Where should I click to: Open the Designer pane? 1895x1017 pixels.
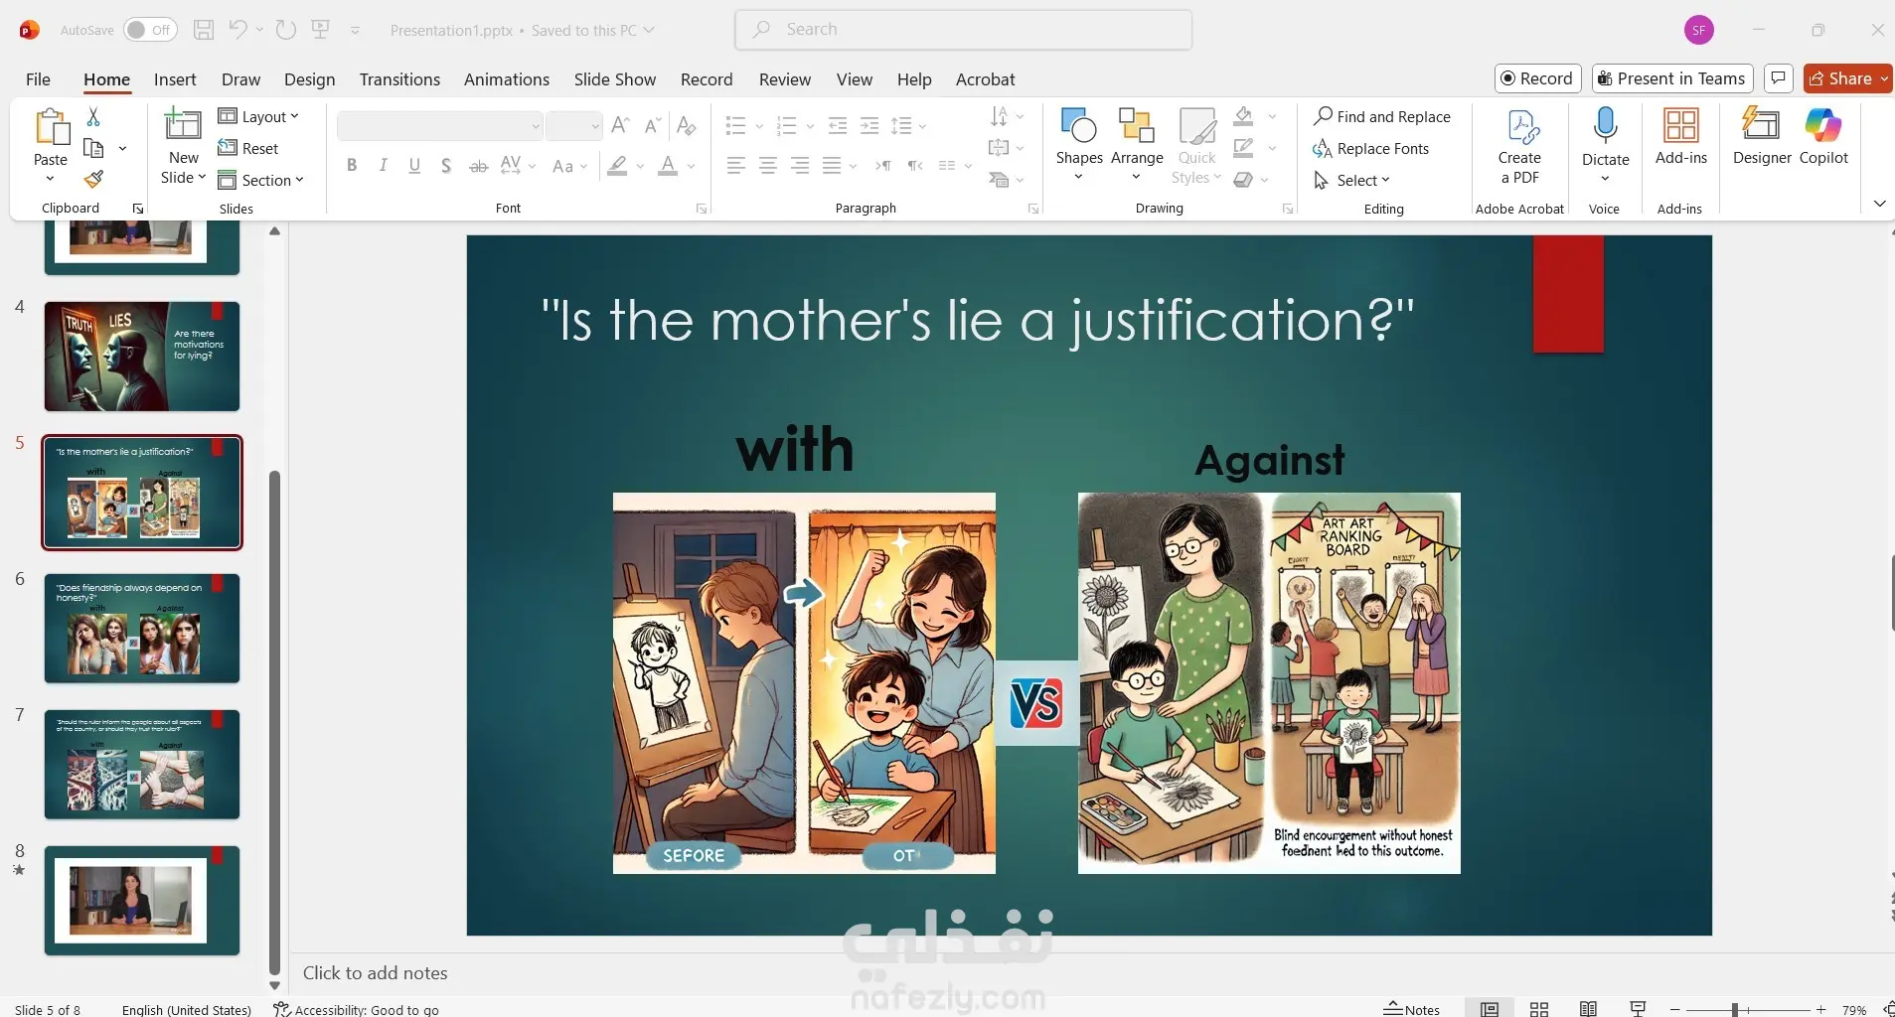coord(1761,136)
